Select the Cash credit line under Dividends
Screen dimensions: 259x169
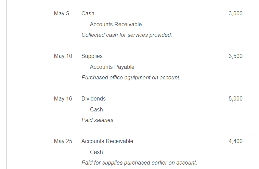click(x=96, y=110)
